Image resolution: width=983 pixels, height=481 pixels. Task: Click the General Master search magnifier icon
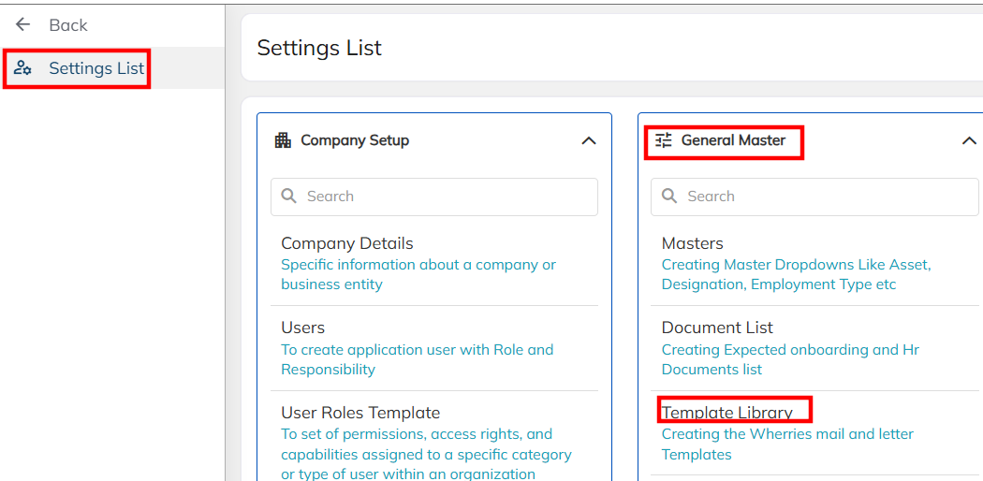tap(669, 197)
